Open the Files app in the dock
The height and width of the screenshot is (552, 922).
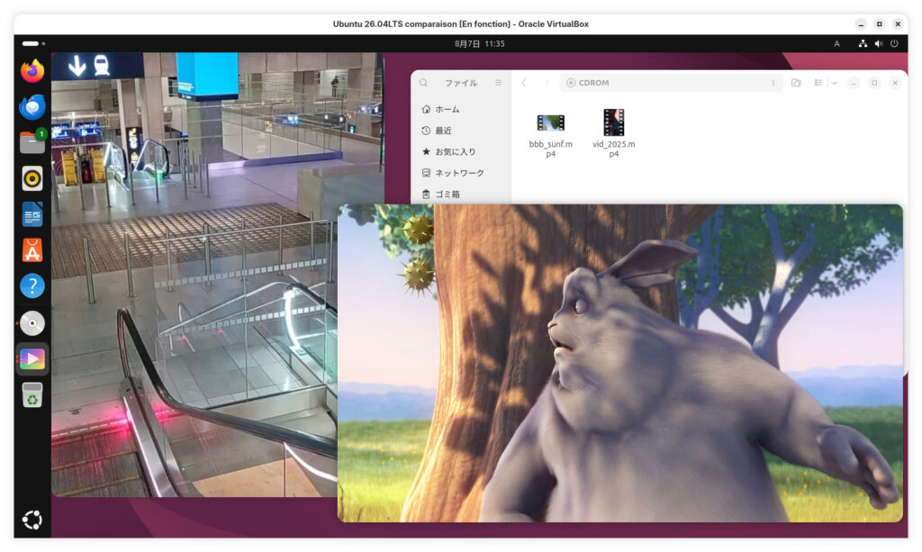pyautogui.click(x=32, y=142)
